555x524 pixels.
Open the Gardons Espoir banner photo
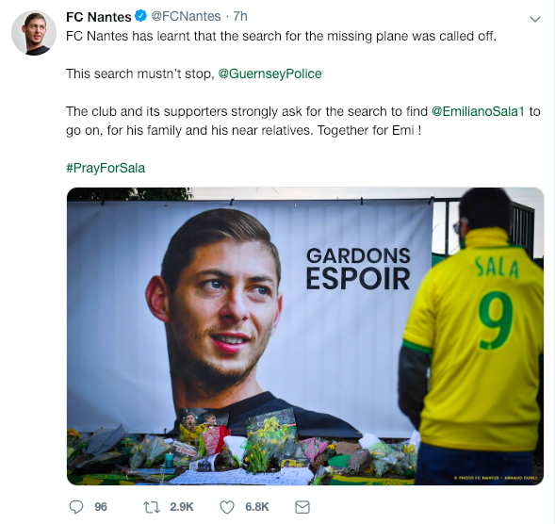click(x=305, y=336)
